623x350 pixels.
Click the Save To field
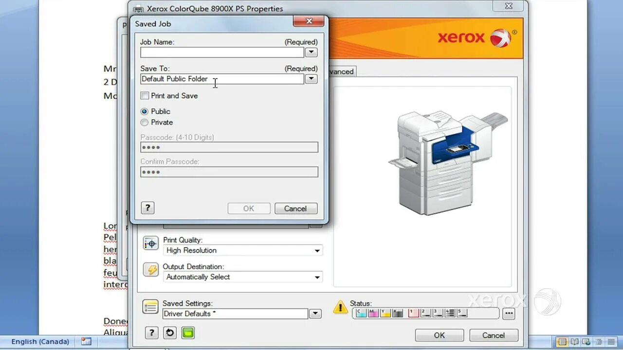tap(222, 79)
